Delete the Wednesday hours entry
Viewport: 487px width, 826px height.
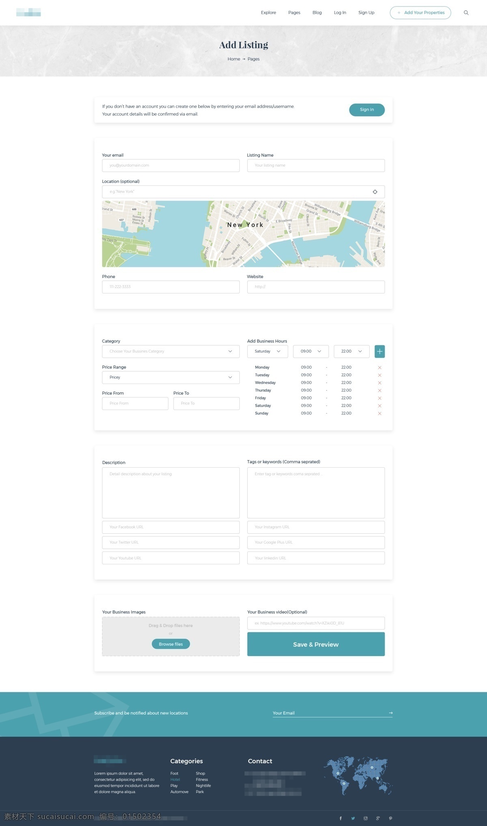point(379,383)
